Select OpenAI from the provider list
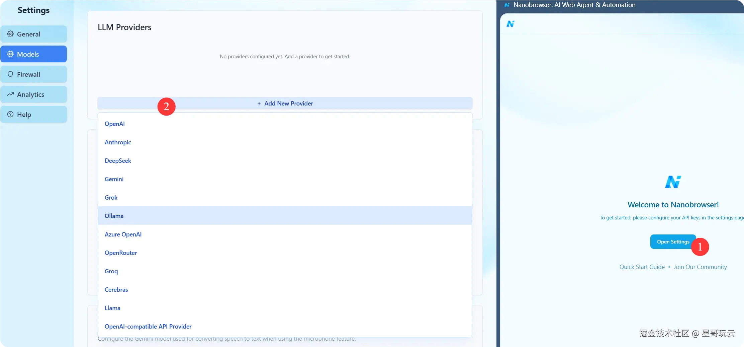The image size is (744, 347). pos(285,124)
